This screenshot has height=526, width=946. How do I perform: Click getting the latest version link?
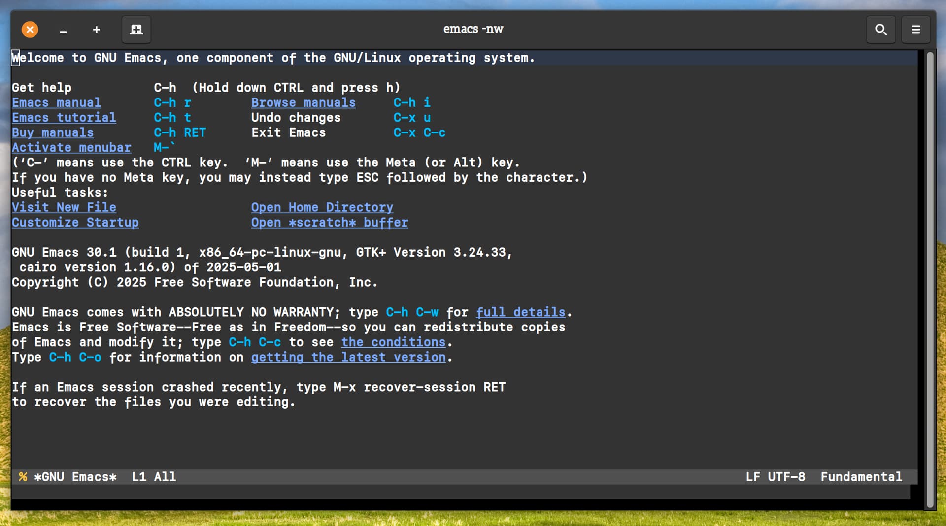click(x=348, y=357)
